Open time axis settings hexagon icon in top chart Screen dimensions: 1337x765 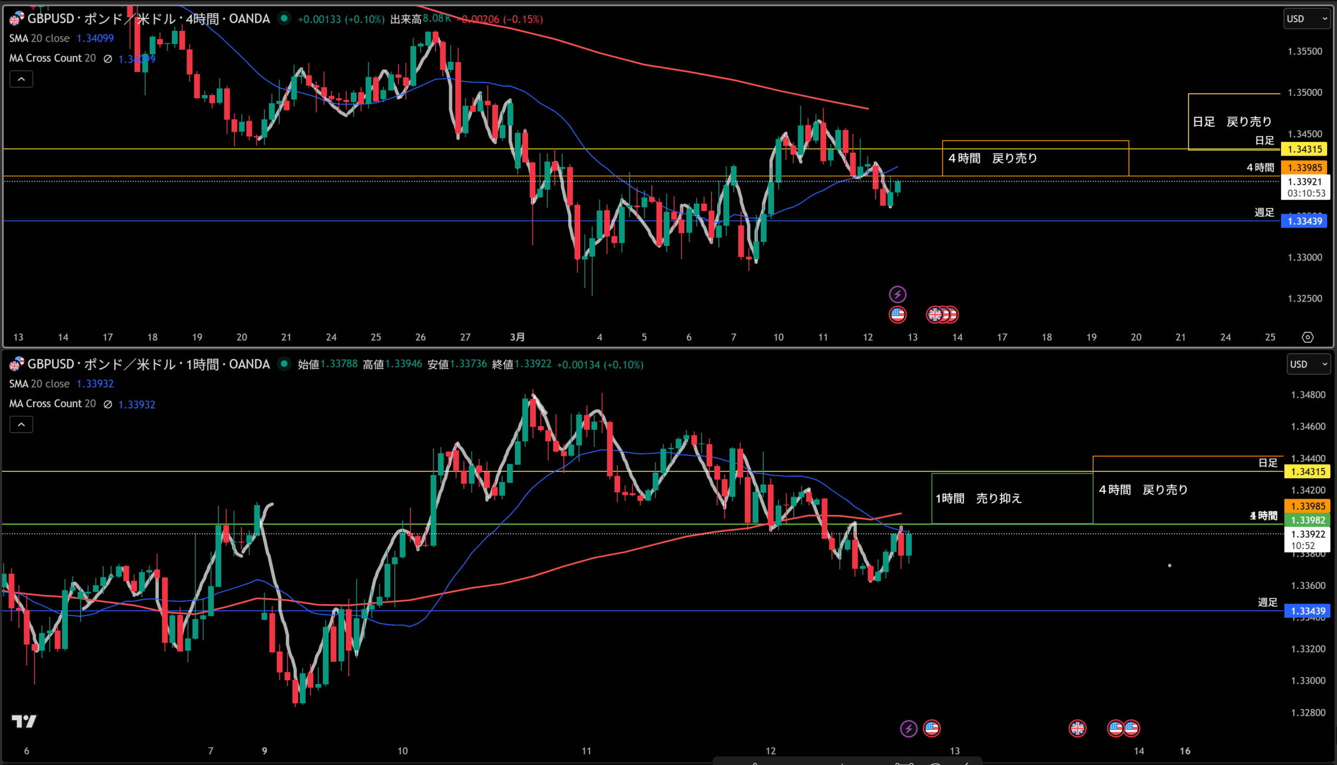click(x=1308, y=337)
